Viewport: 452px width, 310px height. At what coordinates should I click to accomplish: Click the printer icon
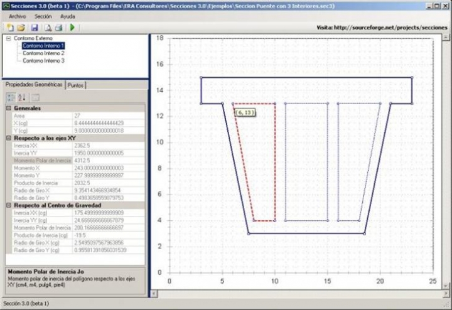coord(58,28)
